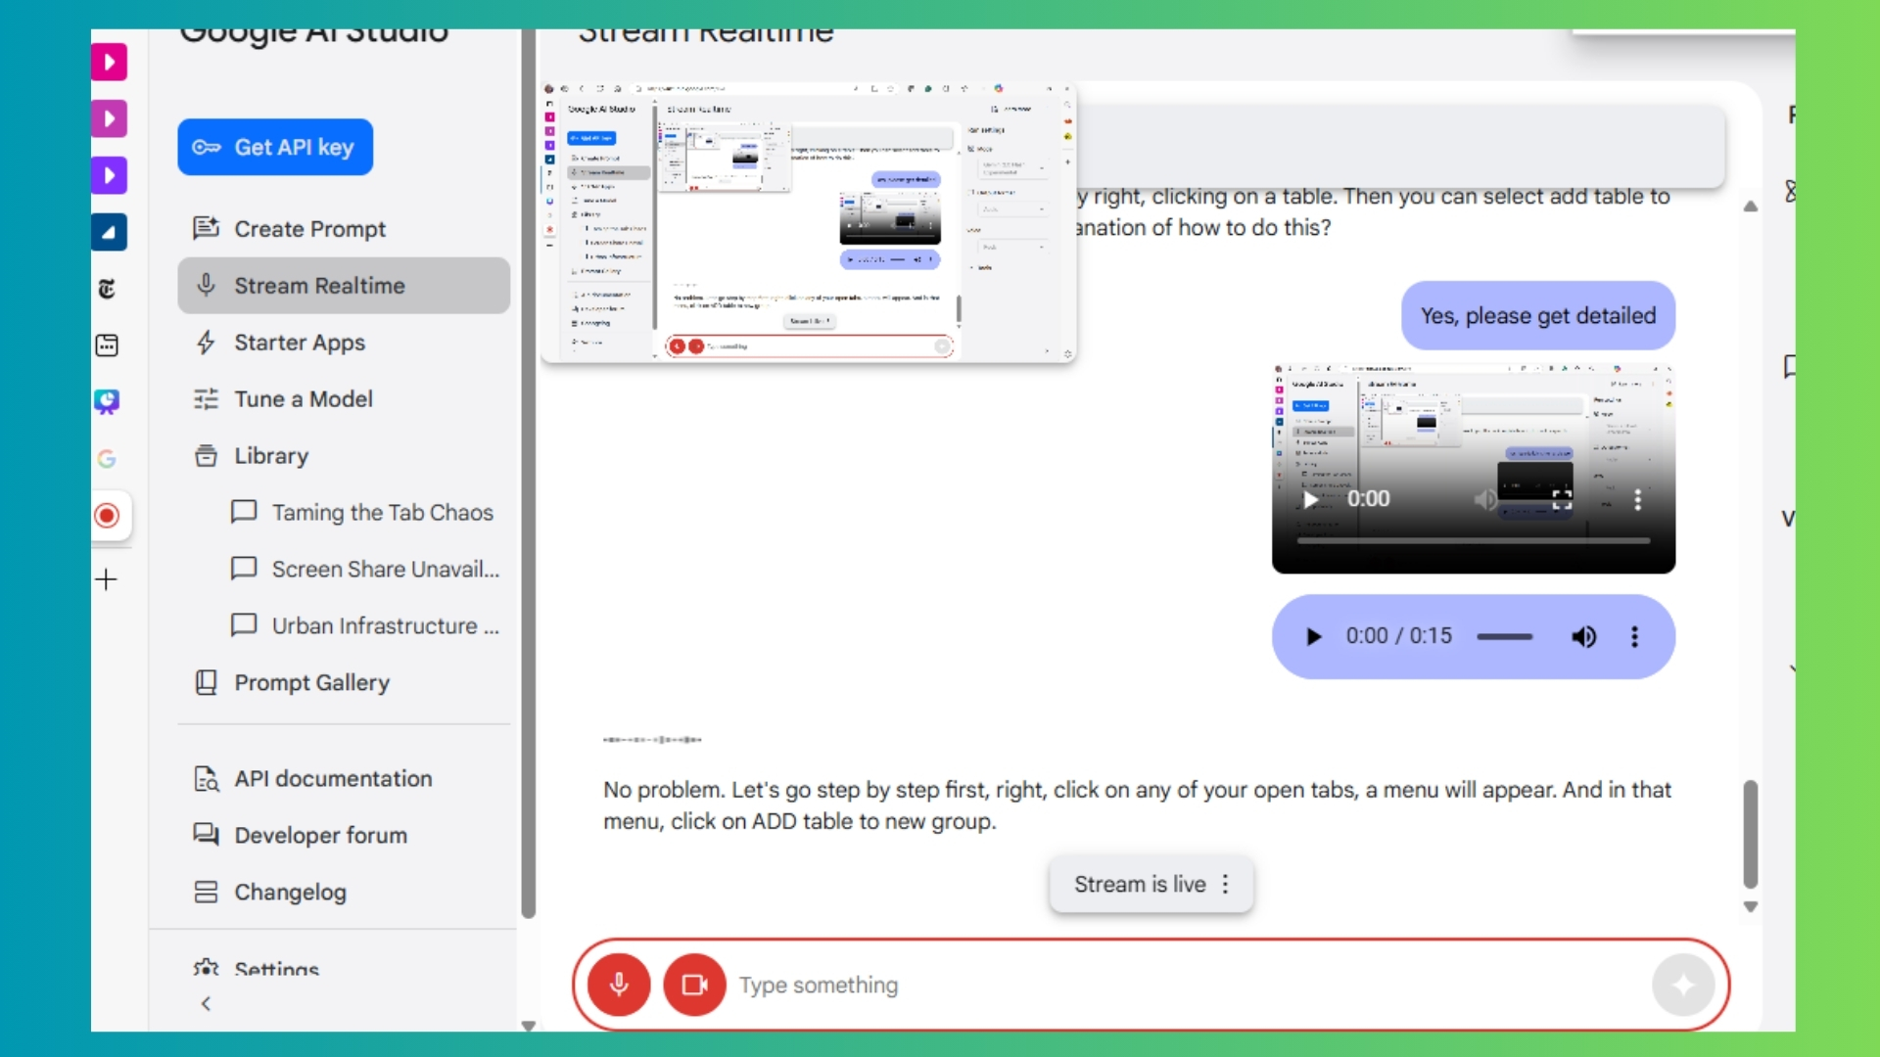1880x1057 pixels.
Task: Open the audio clip's three-dot options menu
Action: pos(1634,637)
